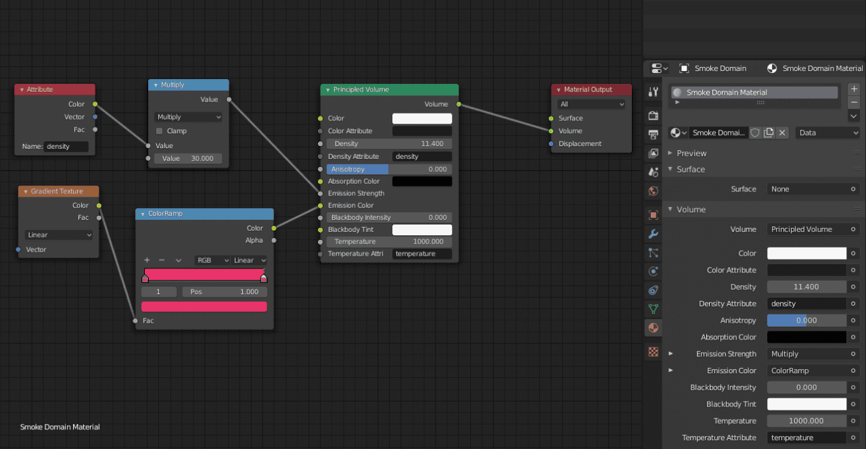
Task: Open the World properties globe icon
Action: [x=653, y=191]
